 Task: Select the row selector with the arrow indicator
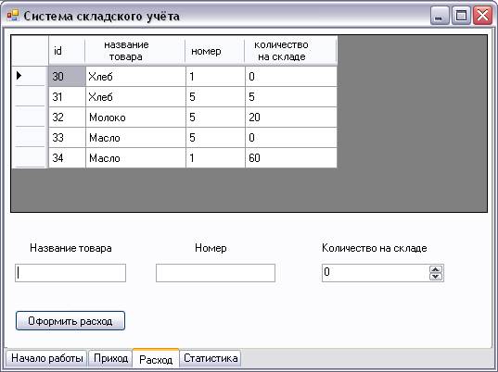pyautogui.click(x=30, y=76)
